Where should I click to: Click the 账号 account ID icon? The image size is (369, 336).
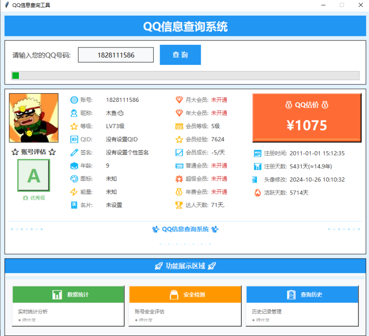[74, 100]
